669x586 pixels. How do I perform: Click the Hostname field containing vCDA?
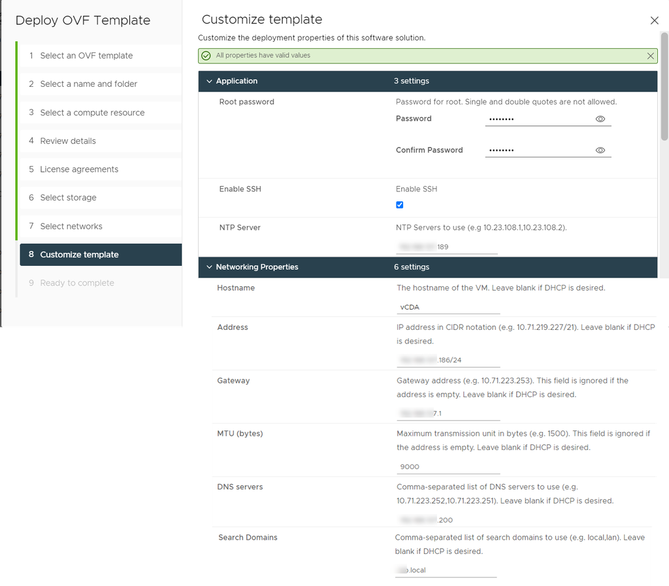coord(448,306)
